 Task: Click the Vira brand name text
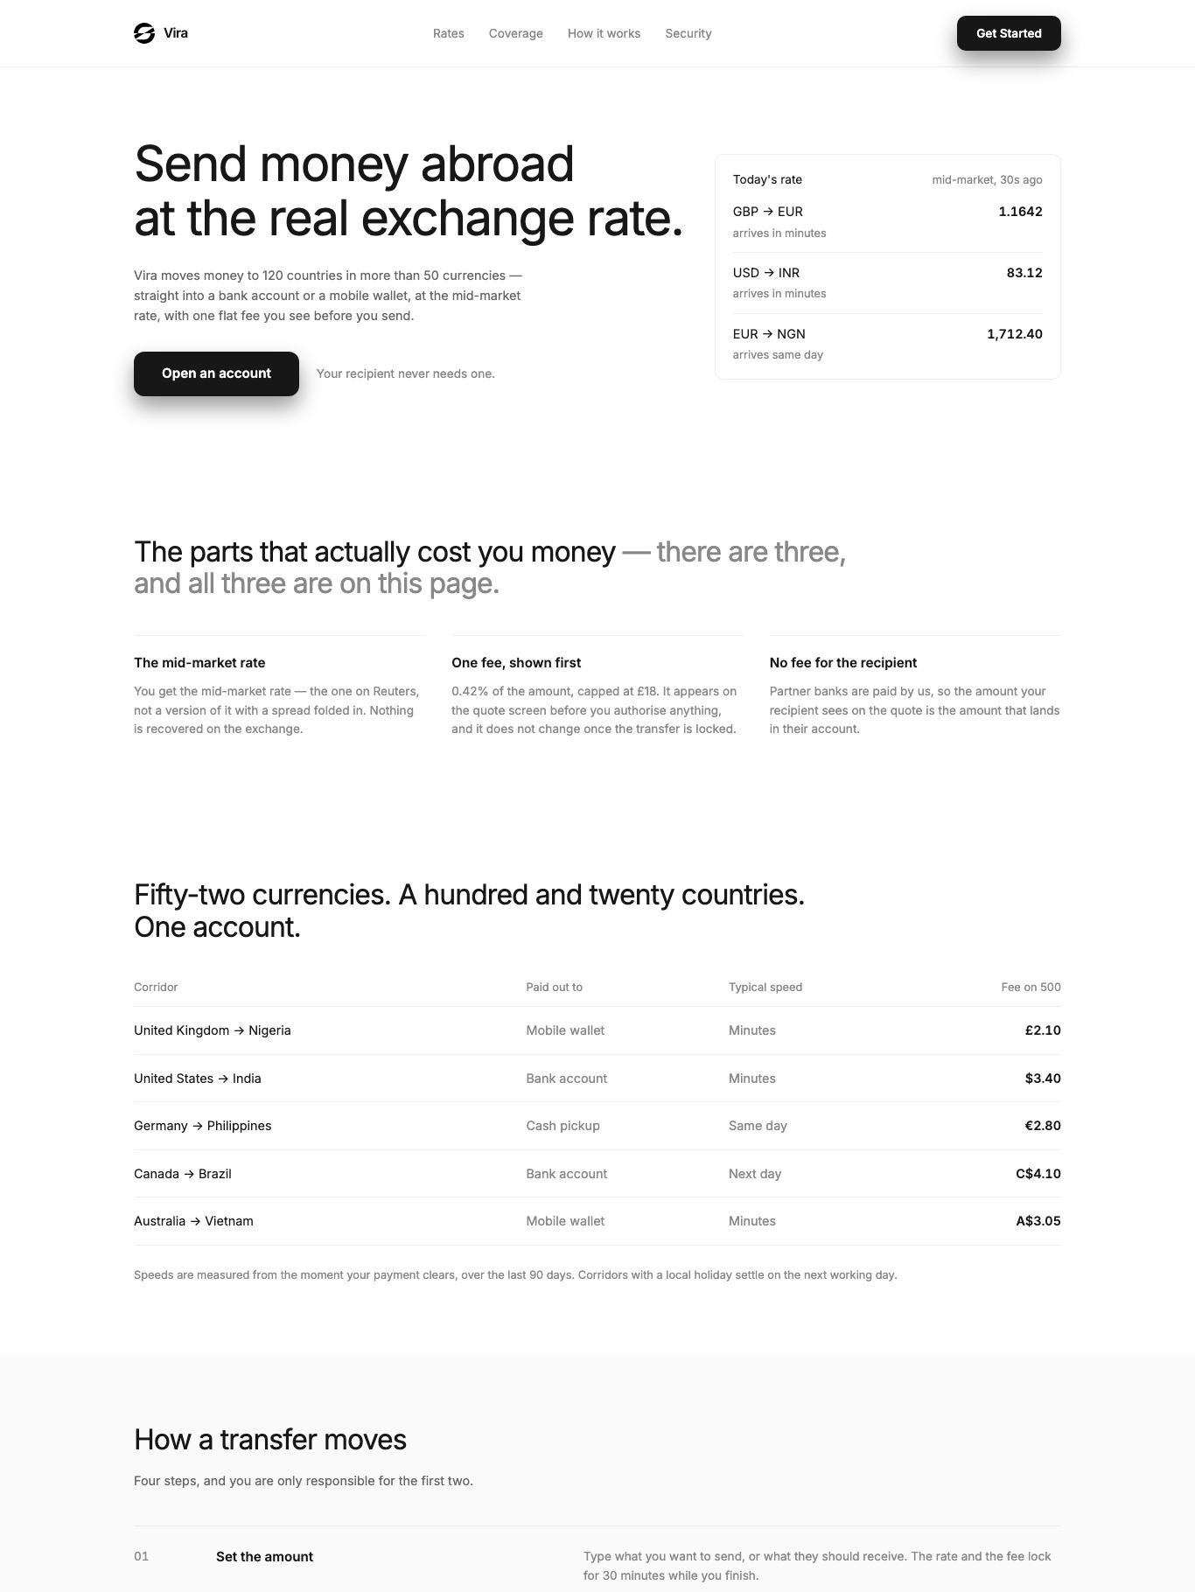click(176, 33)
